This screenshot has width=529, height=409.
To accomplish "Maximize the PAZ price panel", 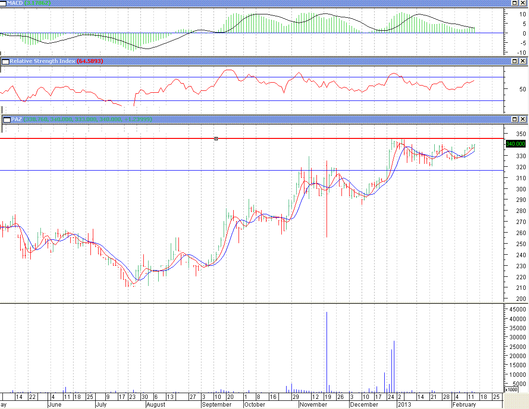I will [515, 119].
